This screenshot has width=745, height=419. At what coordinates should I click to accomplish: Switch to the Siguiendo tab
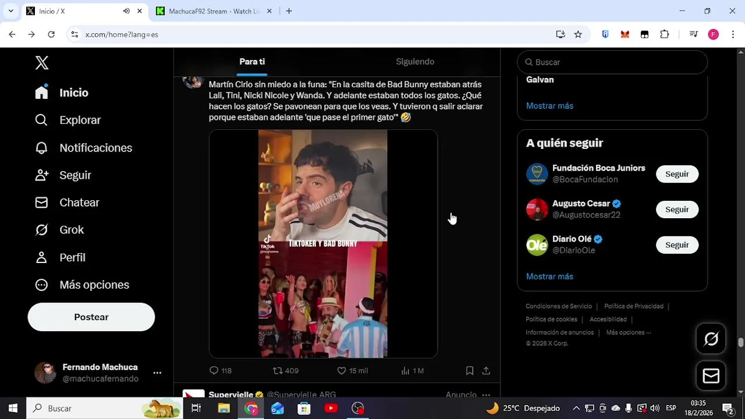(x=415, y=62)
